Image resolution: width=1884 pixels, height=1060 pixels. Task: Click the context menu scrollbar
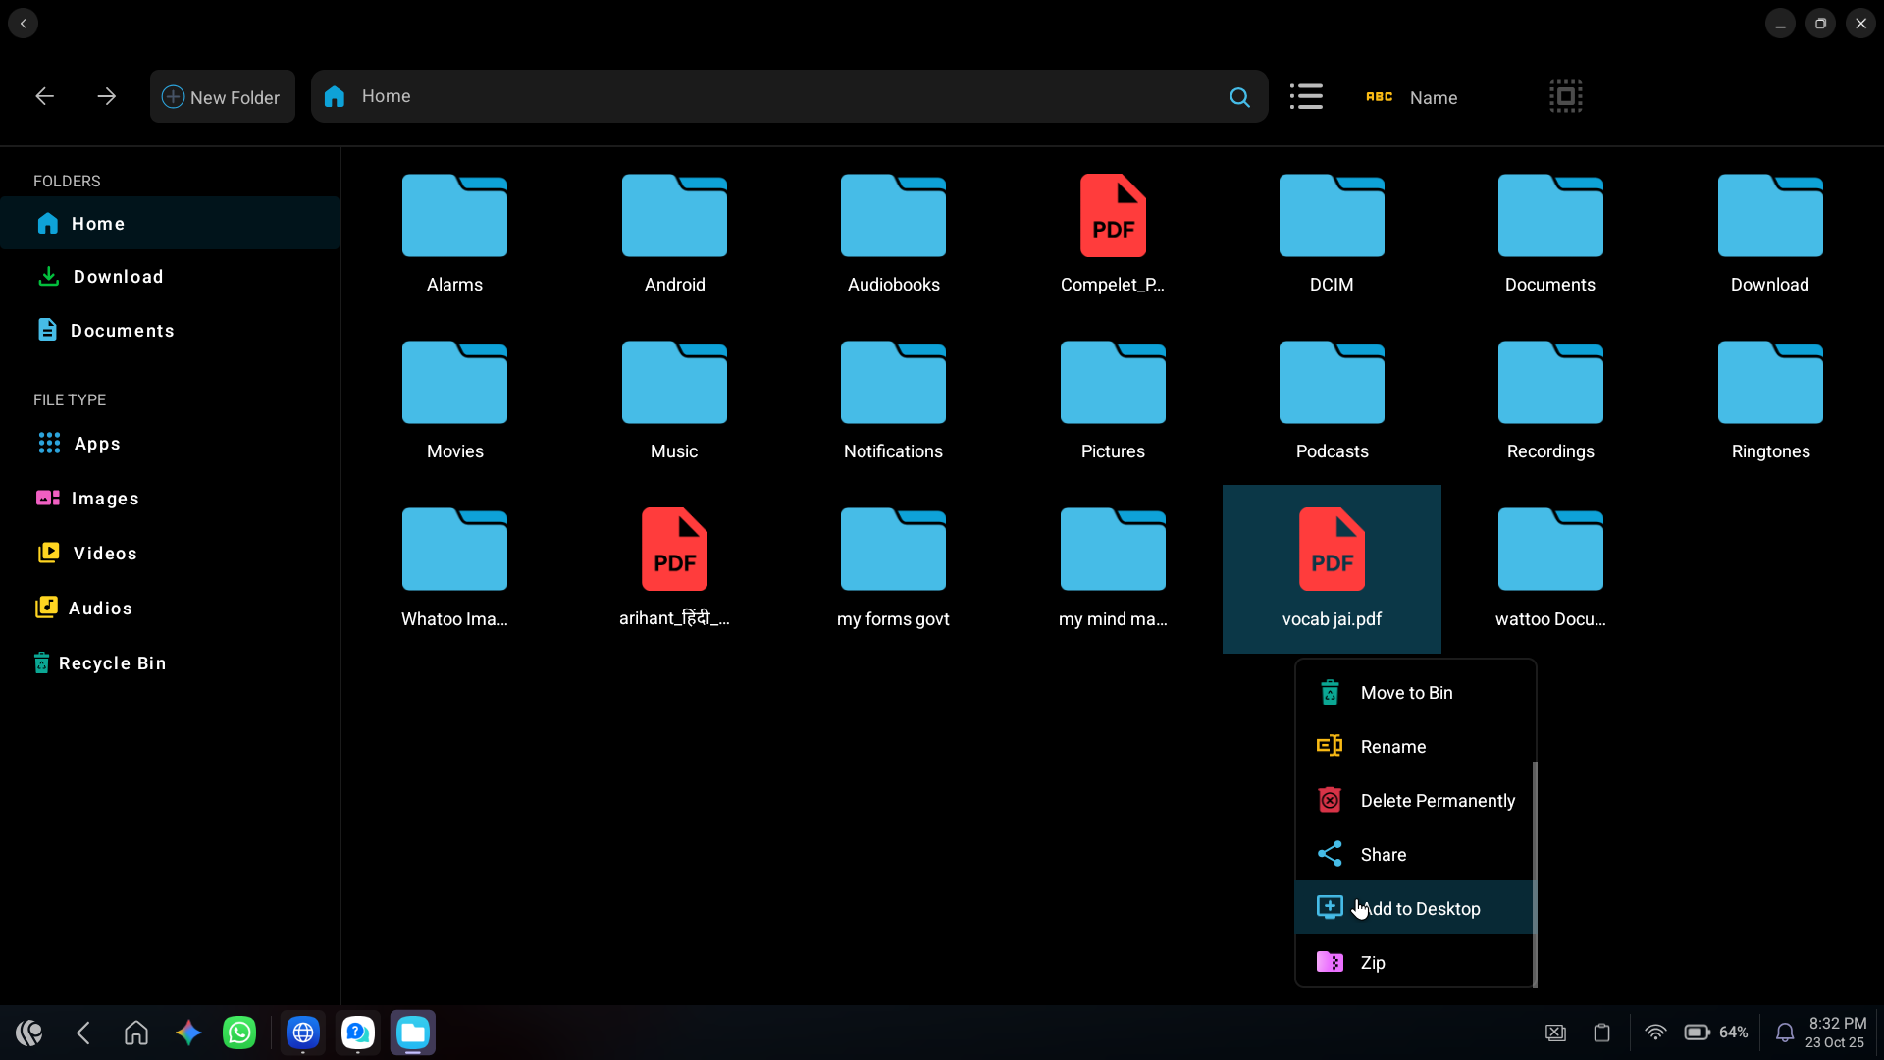[x=1534, y=874]
